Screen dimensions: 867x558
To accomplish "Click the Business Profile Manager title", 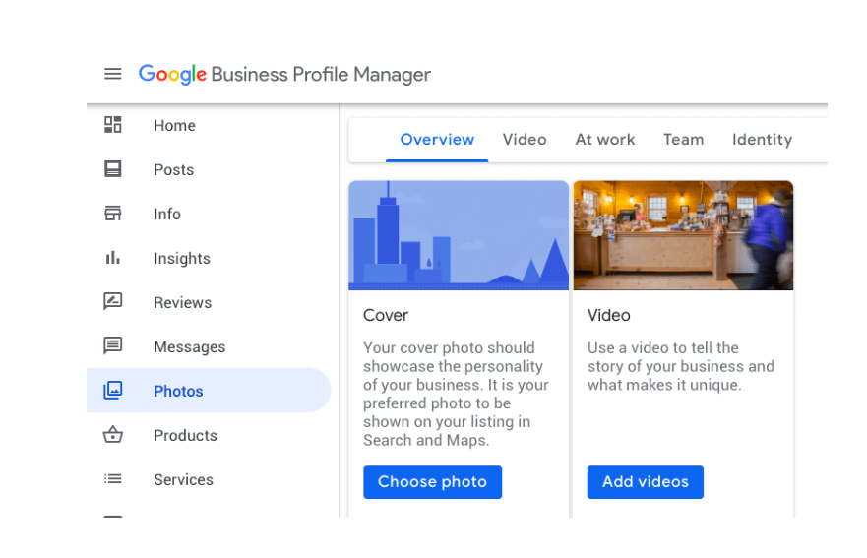I will click(x=321, y=74).
